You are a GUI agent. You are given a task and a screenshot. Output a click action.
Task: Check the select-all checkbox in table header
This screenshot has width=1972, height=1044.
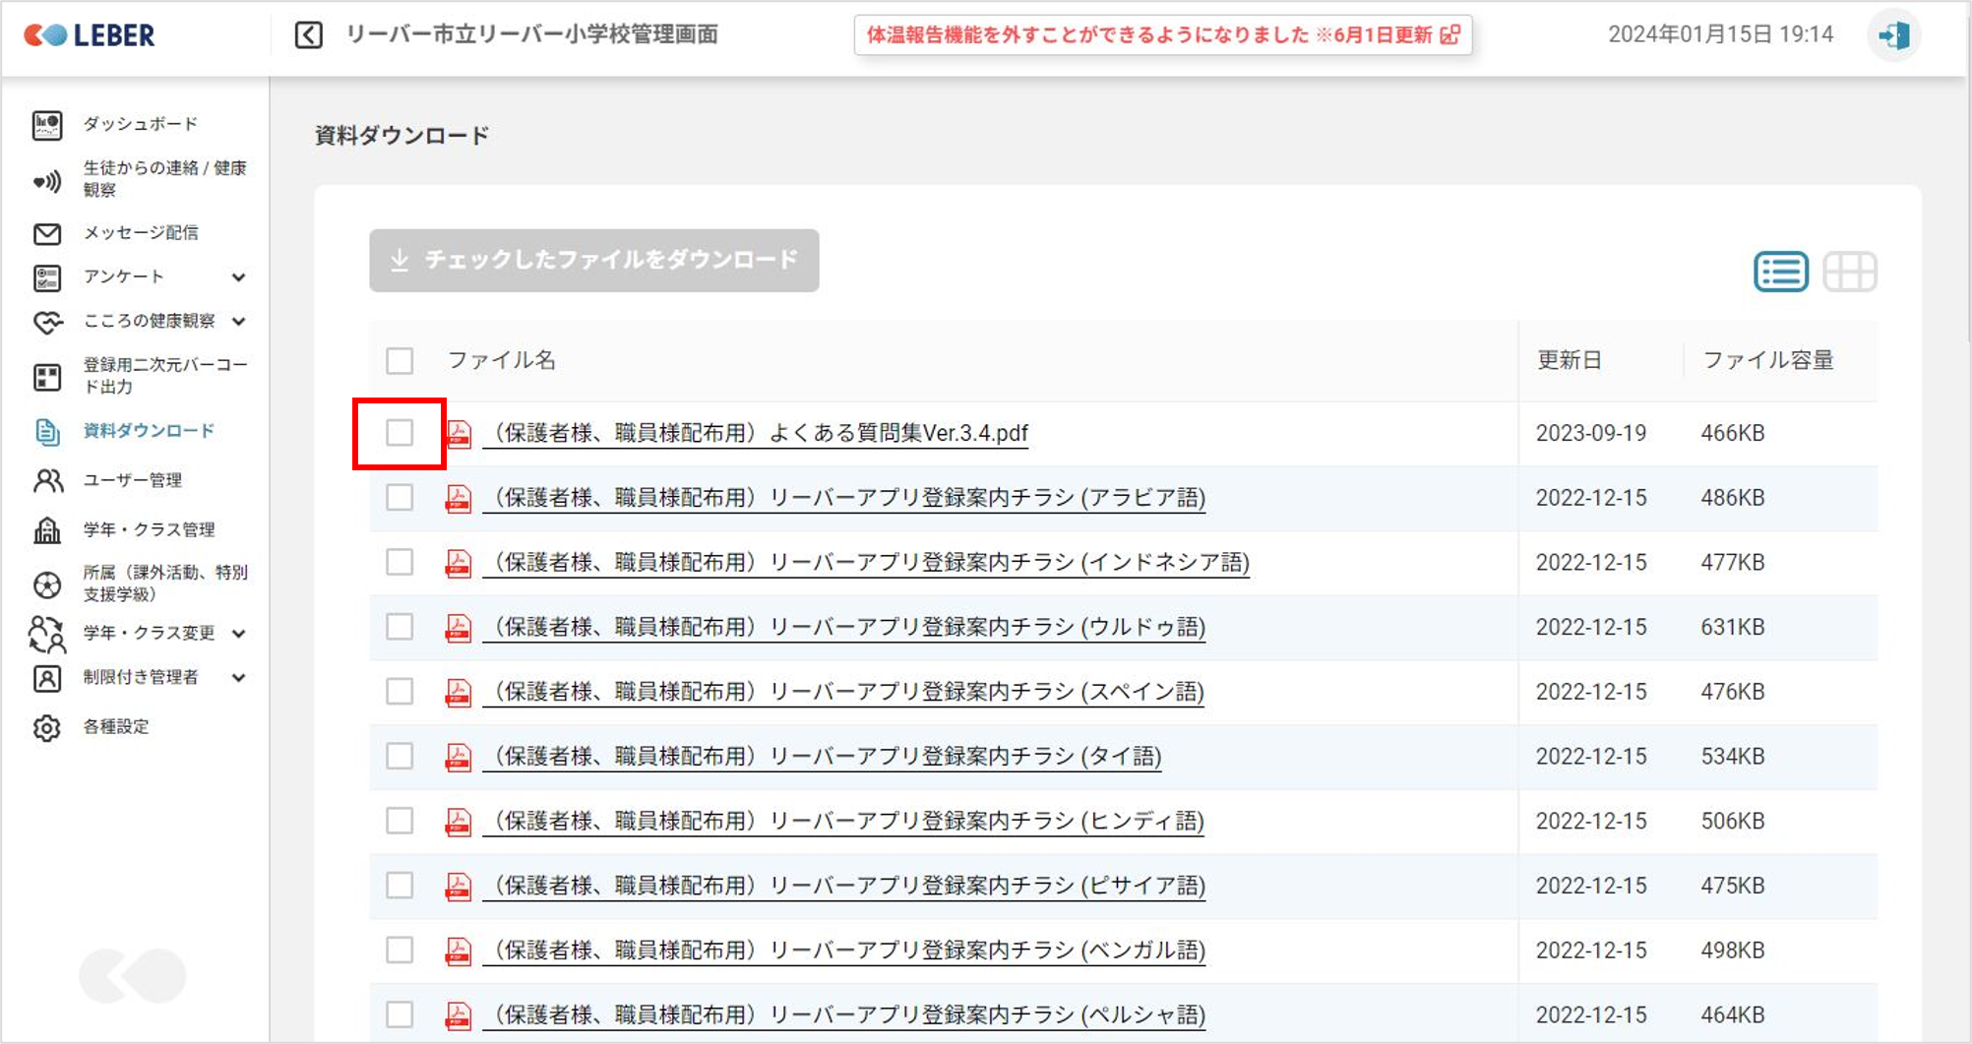pos(400,361)
